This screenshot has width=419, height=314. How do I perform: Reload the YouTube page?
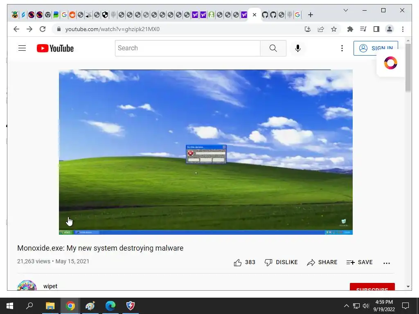tap(43, 29)
